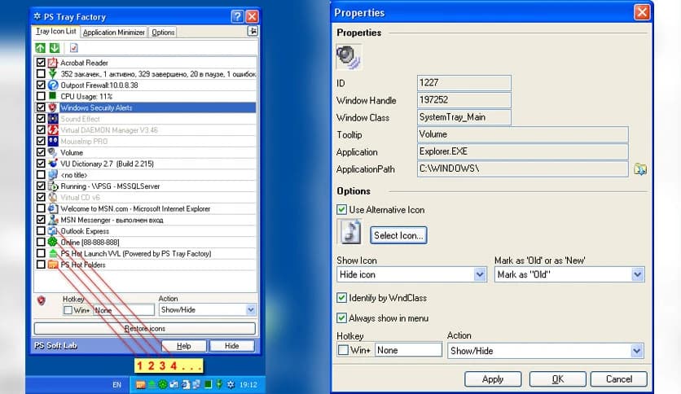The image size is (681, 394).
Task: Enable Win+ checkbox in Properties dialog
Action: (343, 350)
